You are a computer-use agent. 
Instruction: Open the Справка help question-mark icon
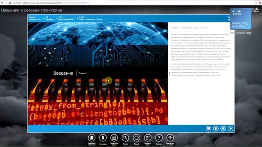pos(159,138)
